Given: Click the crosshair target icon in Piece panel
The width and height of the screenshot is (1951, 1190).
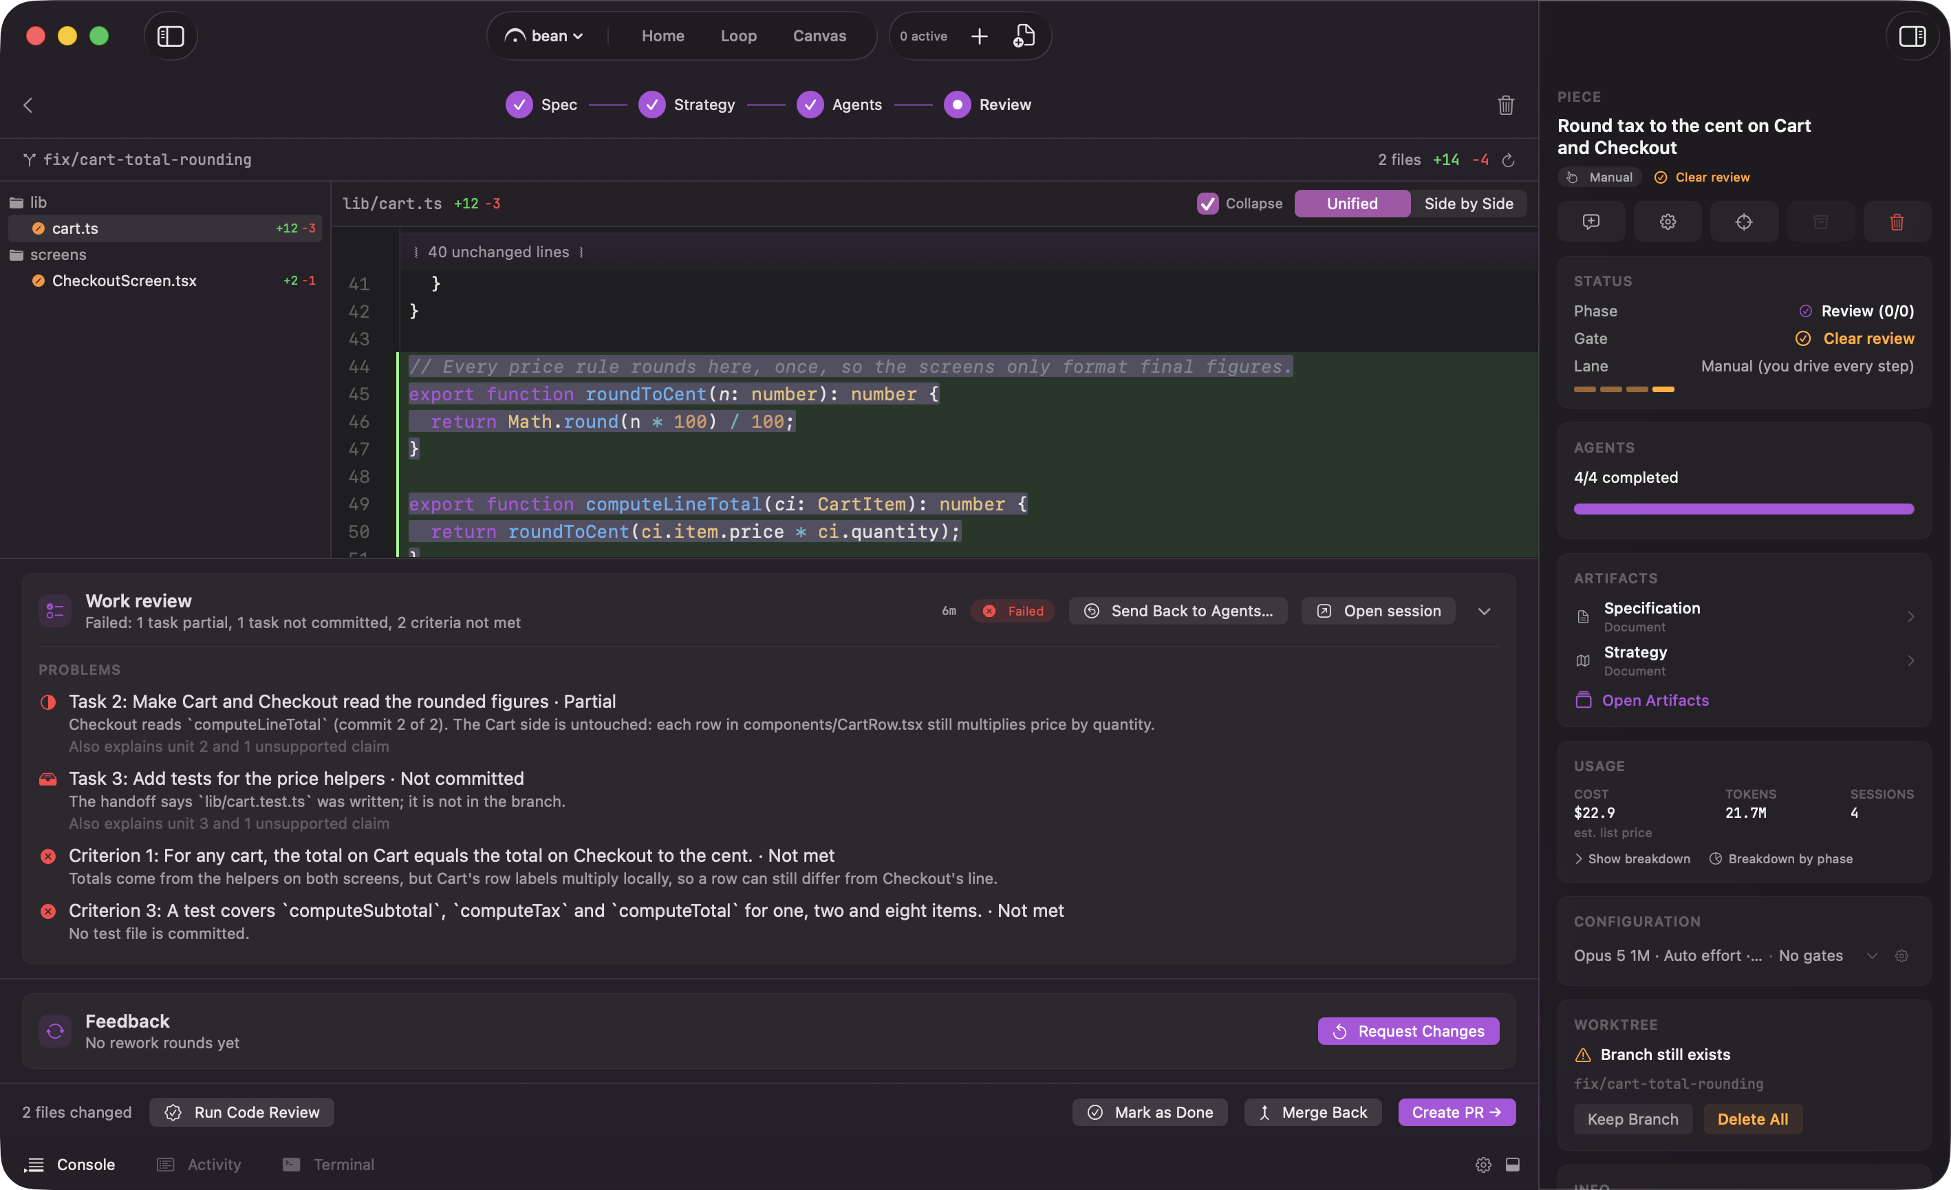Looking at the screenshot, I should tap(1743, 221).
